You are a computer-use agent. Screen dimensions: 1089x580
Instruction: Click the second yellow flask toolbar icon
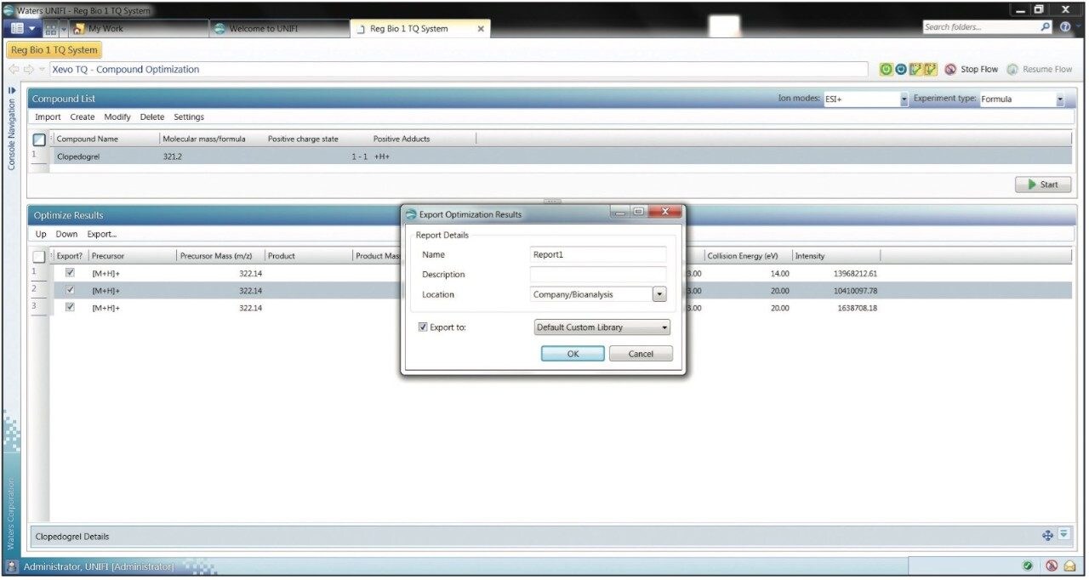pyautogui.click(x=931, y=70)
